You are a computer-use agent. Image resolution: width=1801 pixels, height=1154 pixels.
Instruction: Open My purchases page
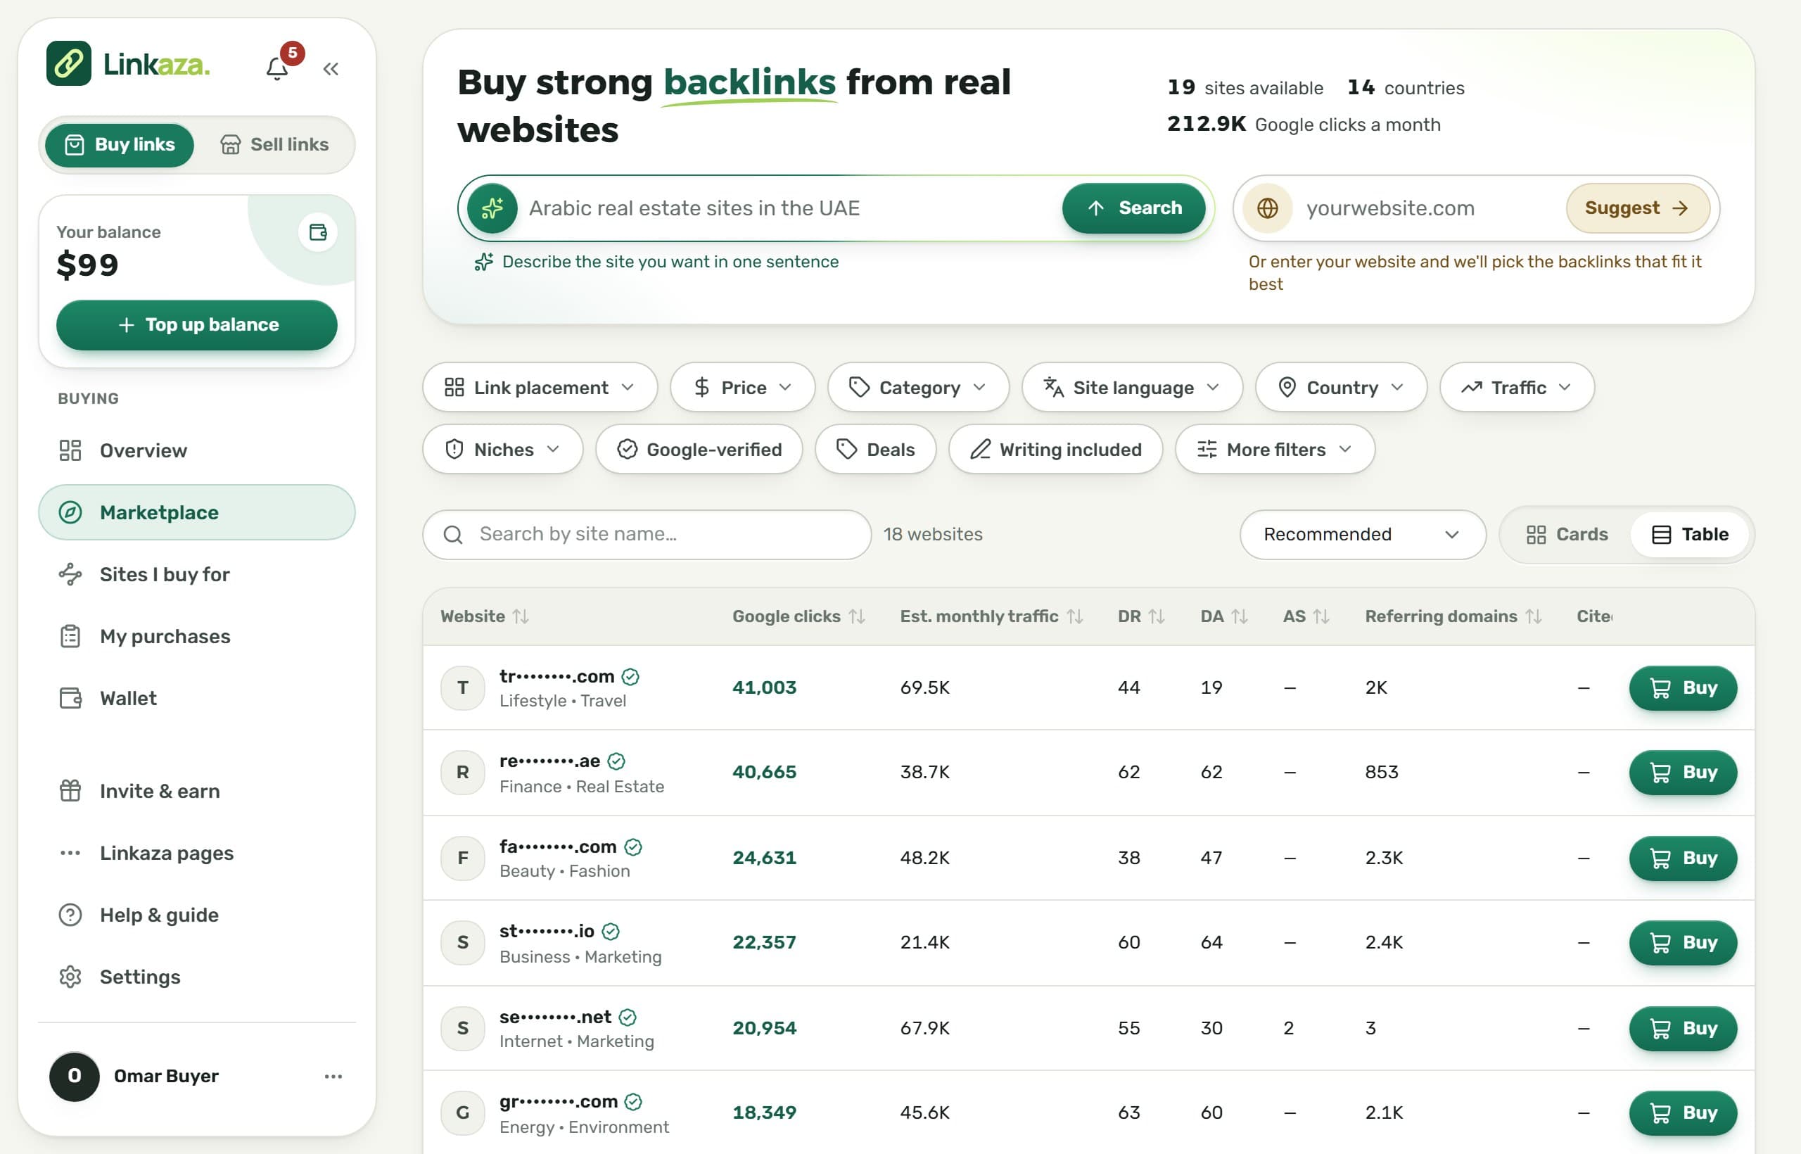coord(197,636)
